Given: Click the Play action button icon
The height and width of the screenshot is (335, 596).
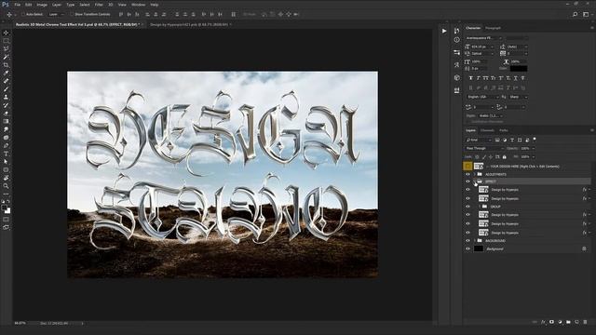Looking at the screenshot, I should 444,31.
